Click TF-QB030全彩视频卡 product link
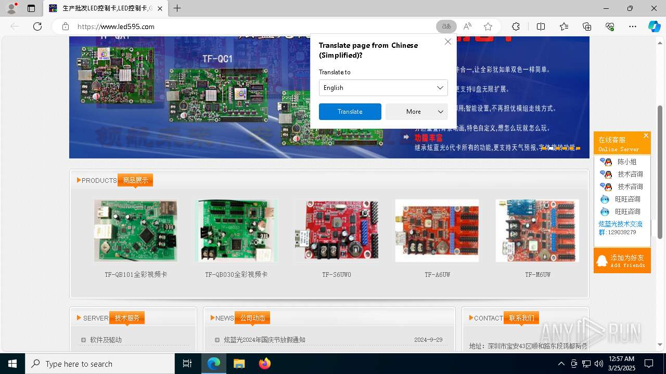This screenshot has width=666, height=374. click(236, 274)
